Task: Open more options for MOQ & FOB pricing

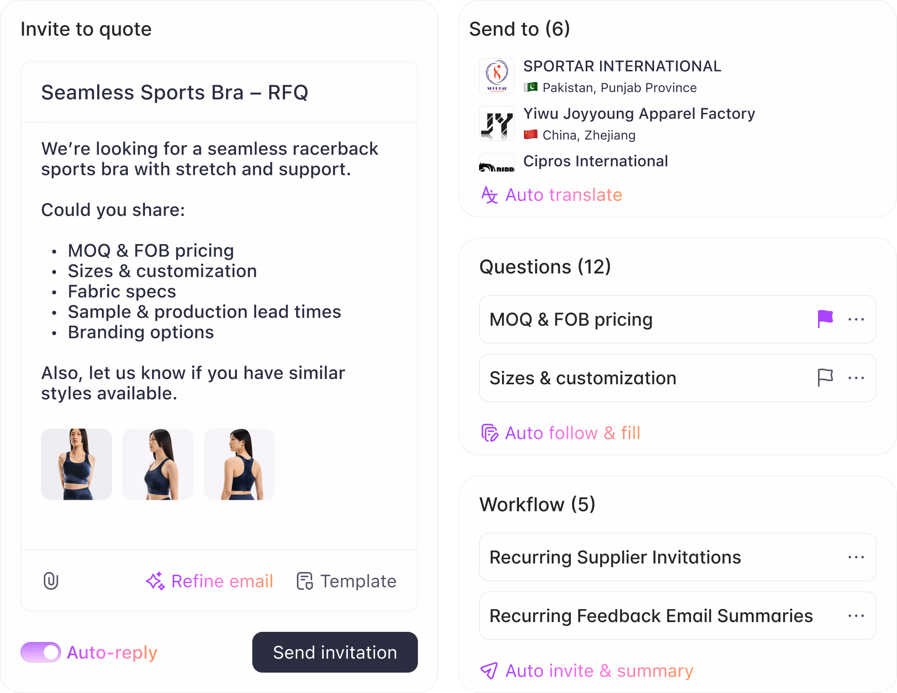Action: (856, 319)
